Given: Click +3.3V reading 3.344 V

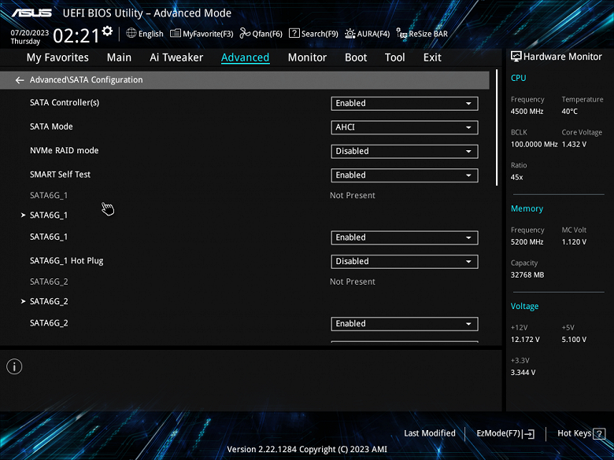Looking at the screenshot, I should [523, 373].
